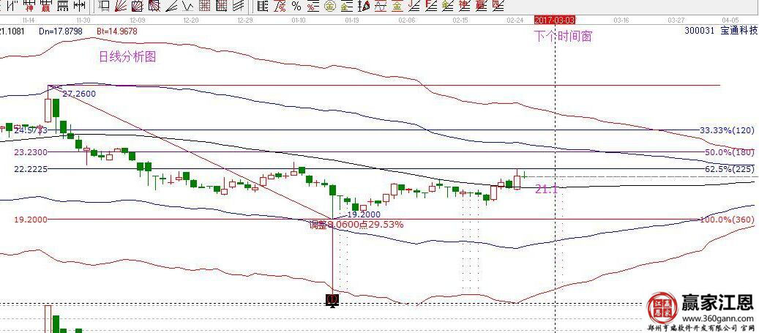Click the horizontal measure arrows icon

tap(79, 6)
